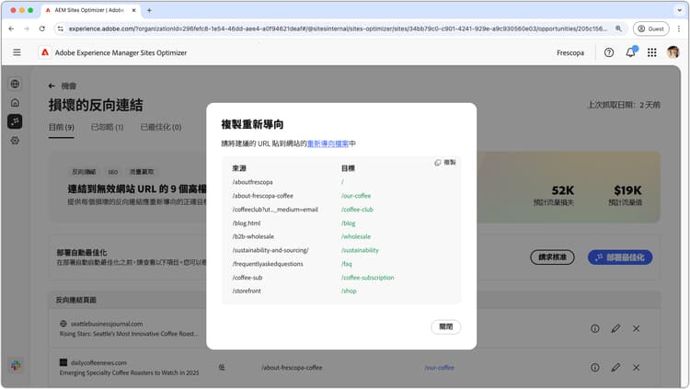This screenshot has width=690, height=389.
Task: Click the Adobe logo icon
Action: 45,52
